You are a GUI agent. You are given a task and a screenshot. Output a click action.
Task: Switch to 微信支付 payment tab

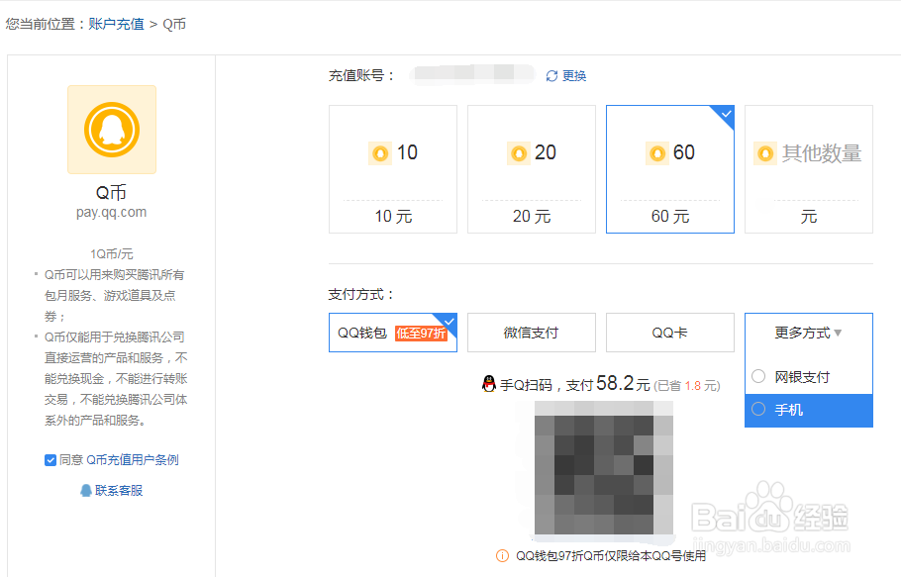(531, 333)
